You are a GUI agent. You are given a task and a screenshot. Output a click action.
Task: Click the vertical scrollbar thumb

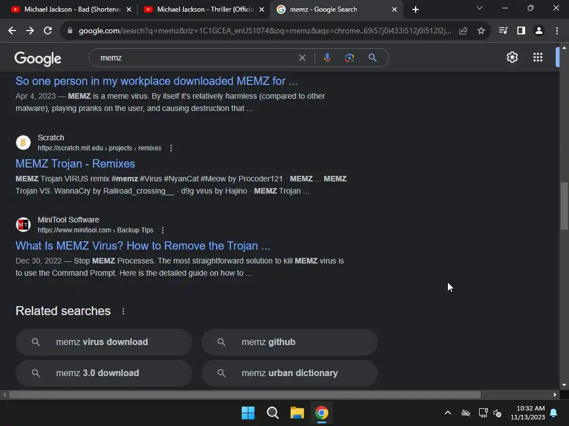tap(564, 206)
